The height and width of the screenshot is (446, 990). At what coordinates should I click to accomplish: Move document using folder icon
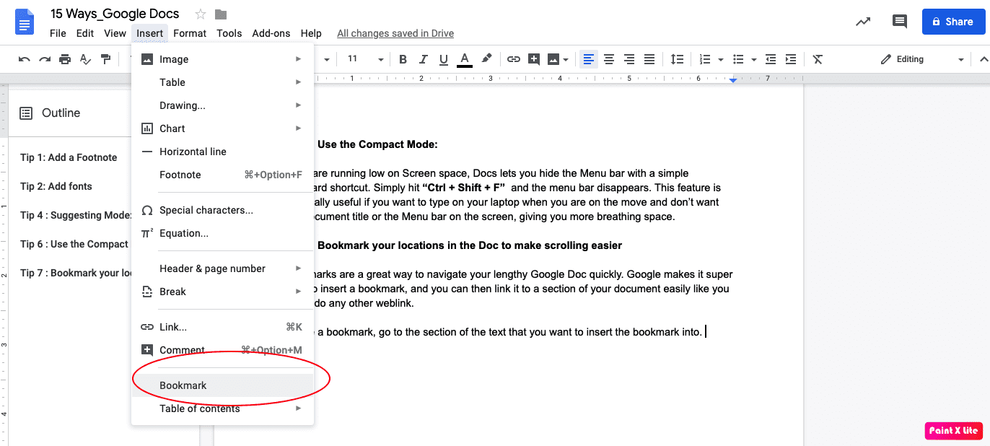click(x=221, y=14)
